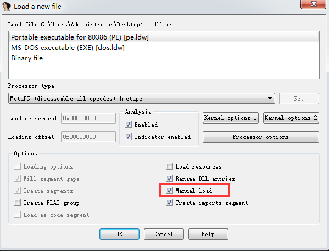Open Kernel options 2 dialog
Image resolution: width=329 pixels, height=251 pixels.
[291, 118]
